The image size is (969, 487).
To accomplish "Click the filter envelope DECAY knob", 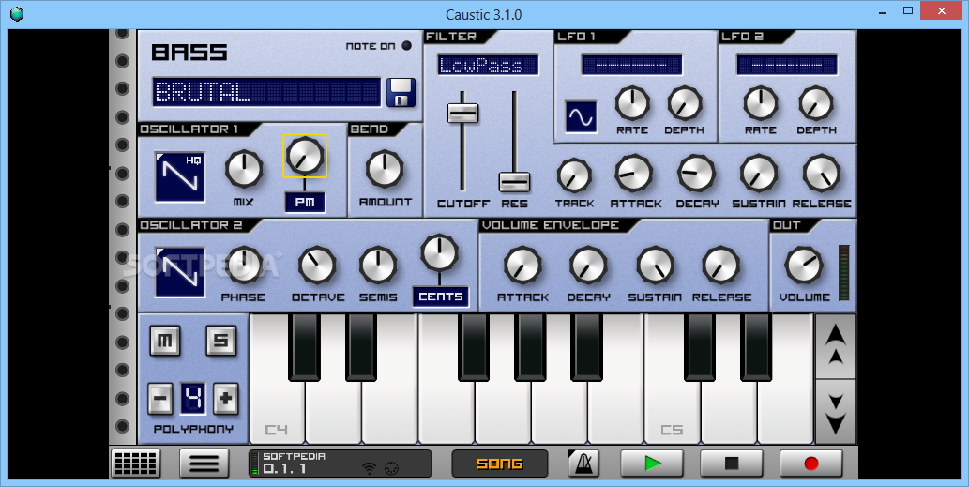I will [x=696, y=174].
